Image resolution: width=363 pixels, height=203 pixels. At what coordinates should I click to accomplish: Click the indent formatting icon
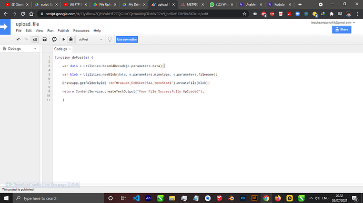point(35,39)
